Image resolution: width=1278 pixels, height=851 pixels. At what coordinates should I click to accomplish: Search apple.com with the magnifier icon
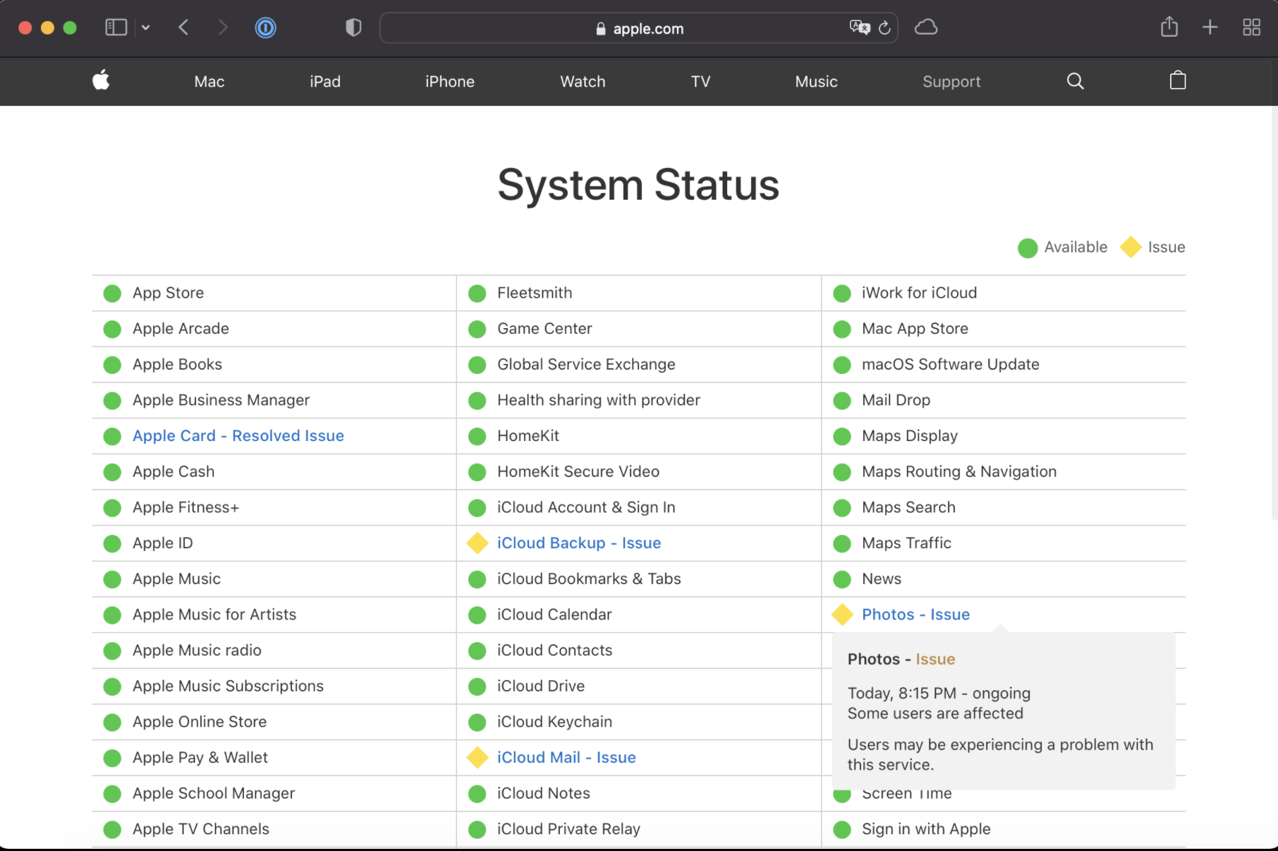point(1075,81)
